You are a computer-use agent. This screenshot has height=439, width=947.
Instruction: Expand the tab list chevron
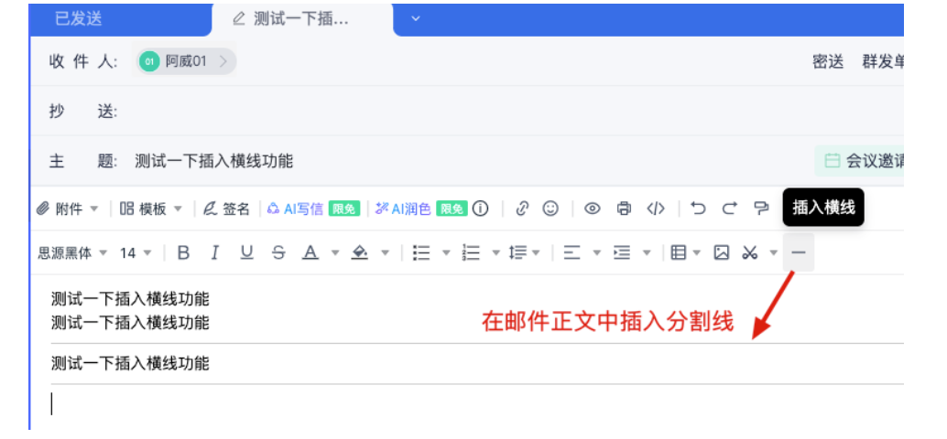(x=416, y=18)
